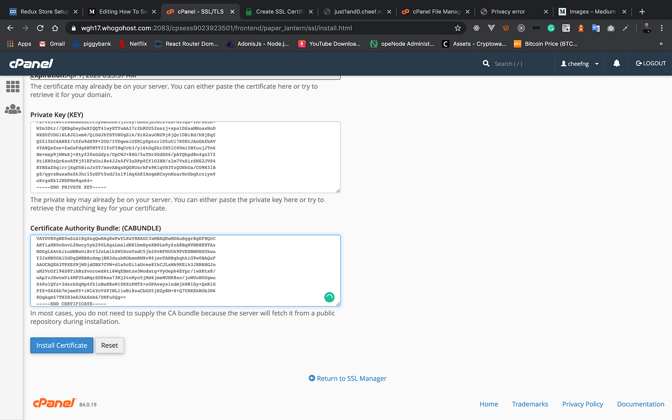Click the LOGOUT link
Screen dimensions: 672x420
(x=651, y=63)
